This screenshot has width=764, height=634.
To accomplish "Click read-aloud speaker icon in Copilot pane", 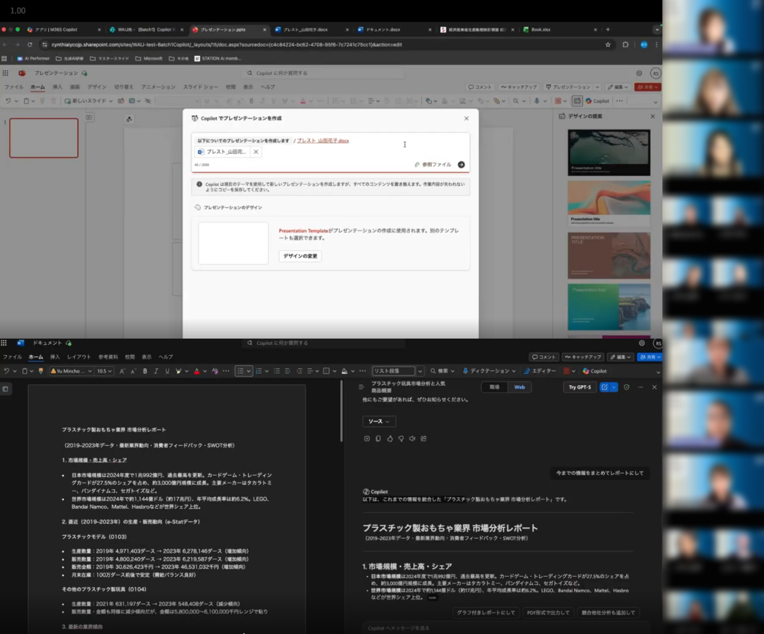I will click(x=412, y=439).
